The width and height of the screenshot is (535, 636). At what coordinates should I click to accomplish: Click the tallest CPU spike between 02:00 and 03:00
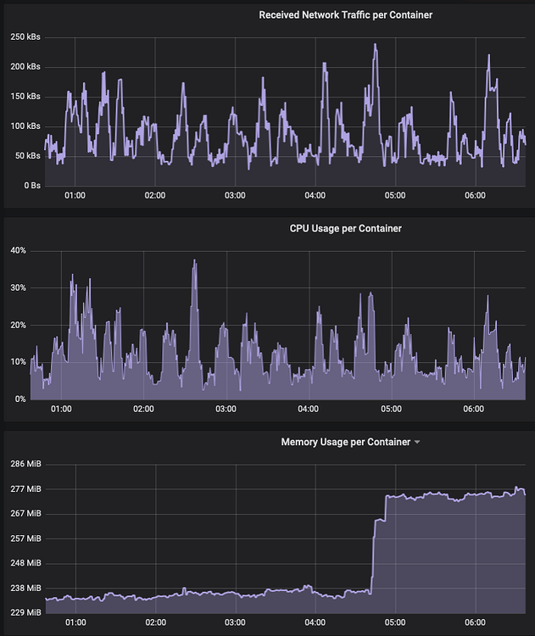195,261
